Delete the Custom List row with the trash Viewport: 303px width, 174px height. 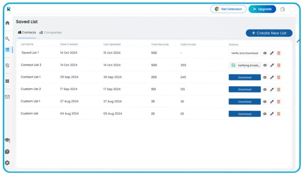[x=279, y=114]
